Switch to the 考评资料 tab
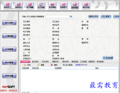Viewport: 120px width, 93px height. [45, 62]
